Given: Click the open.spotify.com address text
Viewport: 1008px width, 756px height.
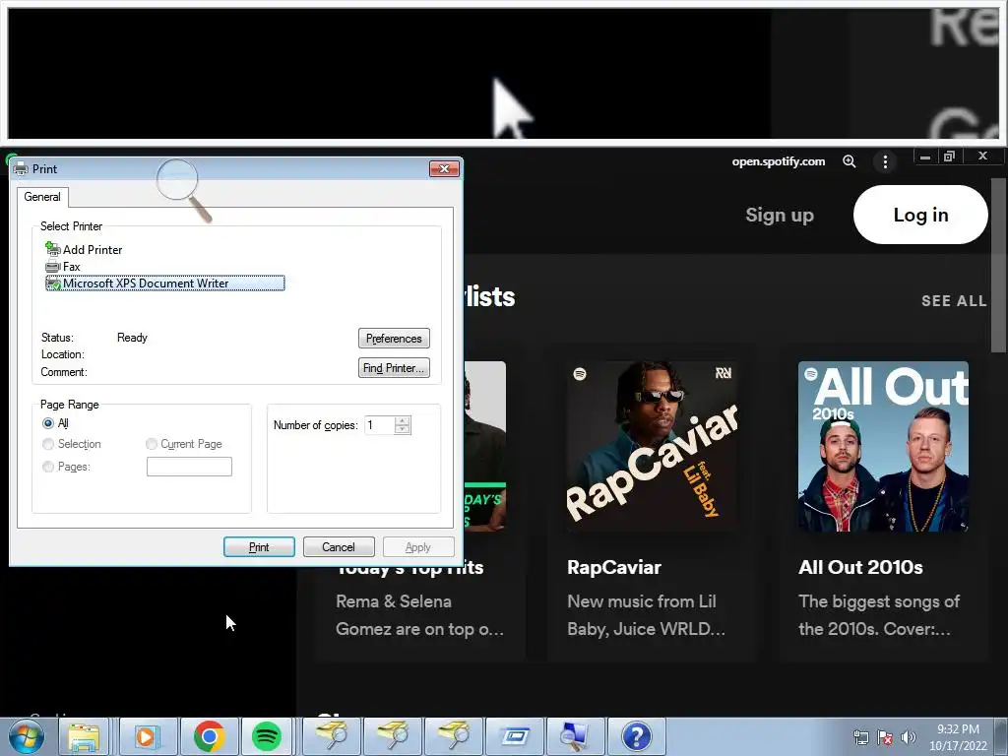Looking at the screenshot, I should (x=779, y=161).
